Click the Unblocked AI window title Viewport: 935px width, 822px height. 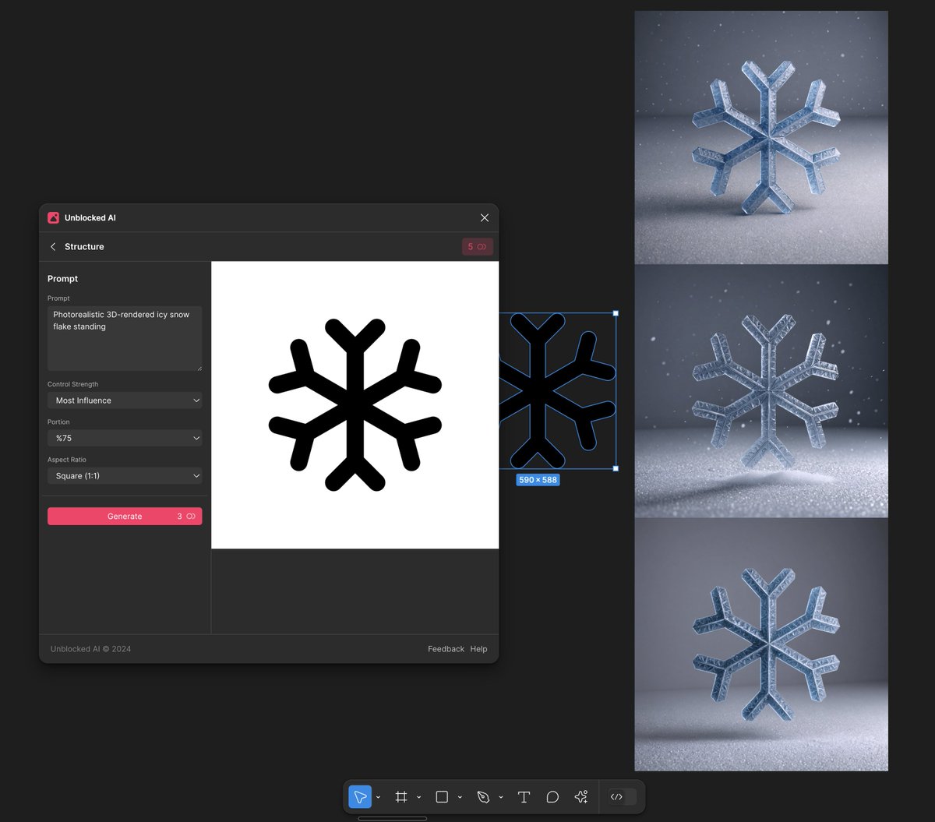(90, 218)
